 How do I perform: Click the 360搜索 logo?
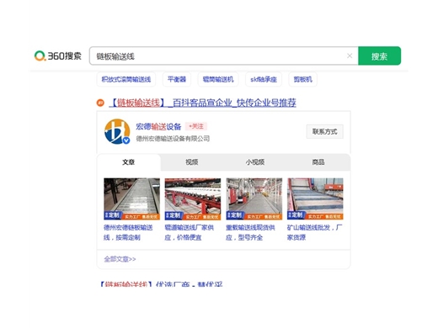point(58,56)
